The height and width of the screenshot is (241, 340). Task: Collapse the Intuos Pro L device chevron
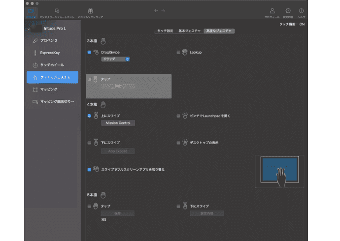coord(30,29)
